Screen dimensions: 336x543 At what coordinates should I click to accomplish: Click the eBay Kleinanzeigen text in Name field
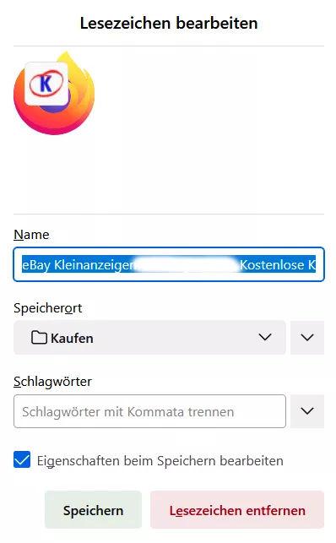[x=79, y=265]
